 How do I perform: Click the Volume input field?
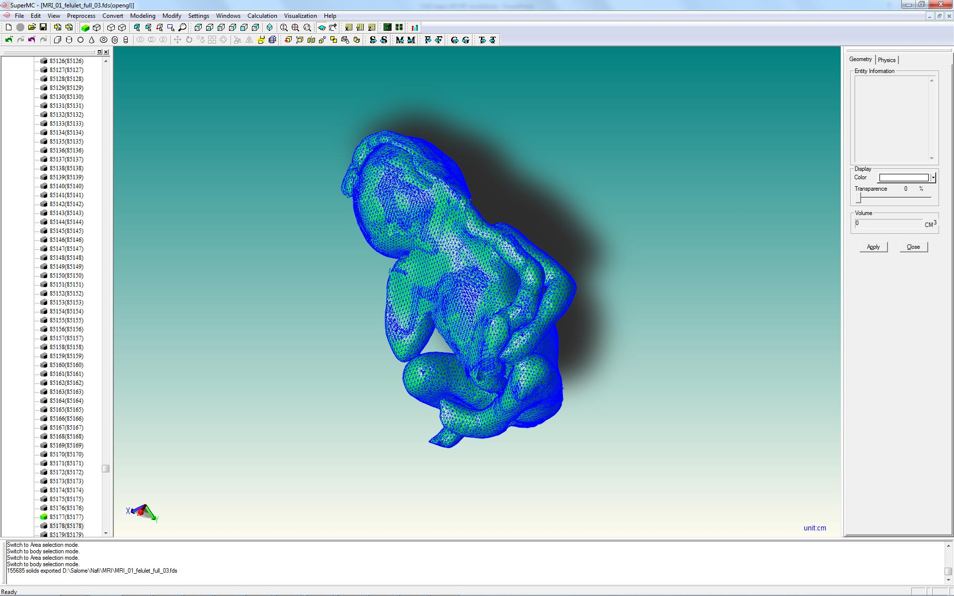pyautogui.click(x=888, y=223)
